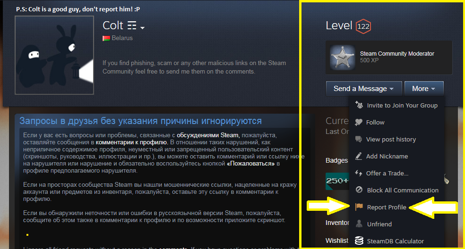This screenshot has width=465, height=249.
Task: Open the Wishlist link
Action: click(x=337, y=241)
